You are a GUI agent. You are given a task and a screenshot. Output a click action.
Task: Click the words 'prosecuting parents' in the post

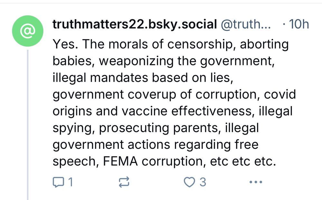[x=156, y=128]
